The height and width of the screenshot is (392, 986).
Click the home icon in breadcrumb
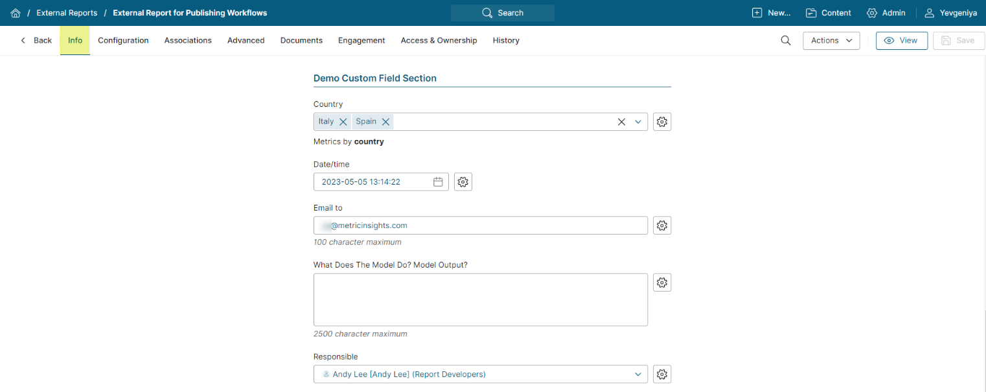pos(16,13)
